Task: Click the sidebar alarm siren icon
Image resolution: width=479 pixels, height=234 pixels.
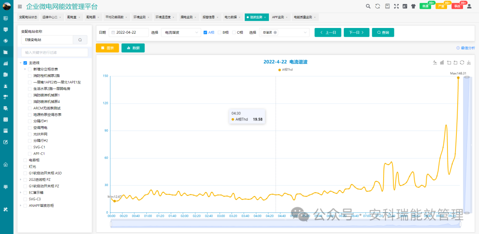Action: (x=5, y=86)
